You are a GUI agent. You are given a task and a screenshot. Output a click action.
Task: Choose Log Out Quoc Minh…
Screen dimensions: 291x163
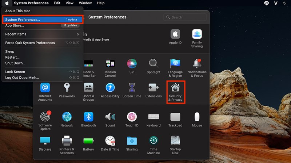42,78
